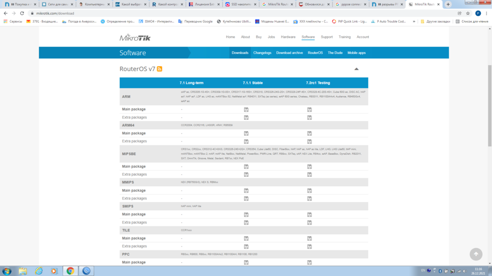Open Windows Start menu button
This screenshot has height=276, width=492.
(x=7, y=271)
